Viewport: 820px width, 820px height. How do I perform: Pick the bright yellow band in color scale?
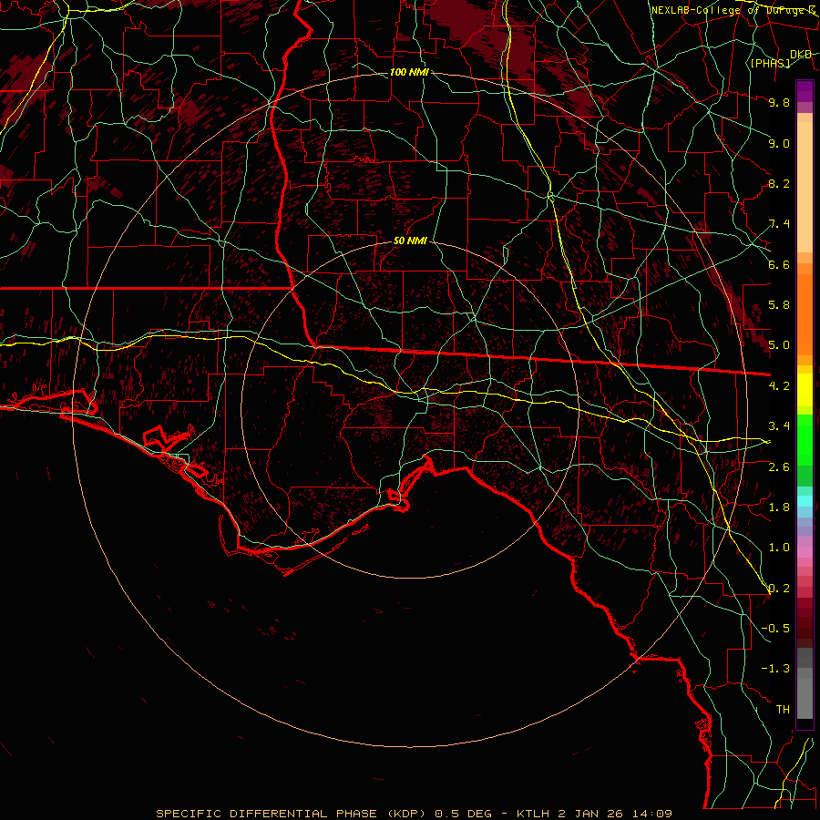pos(805,390)
